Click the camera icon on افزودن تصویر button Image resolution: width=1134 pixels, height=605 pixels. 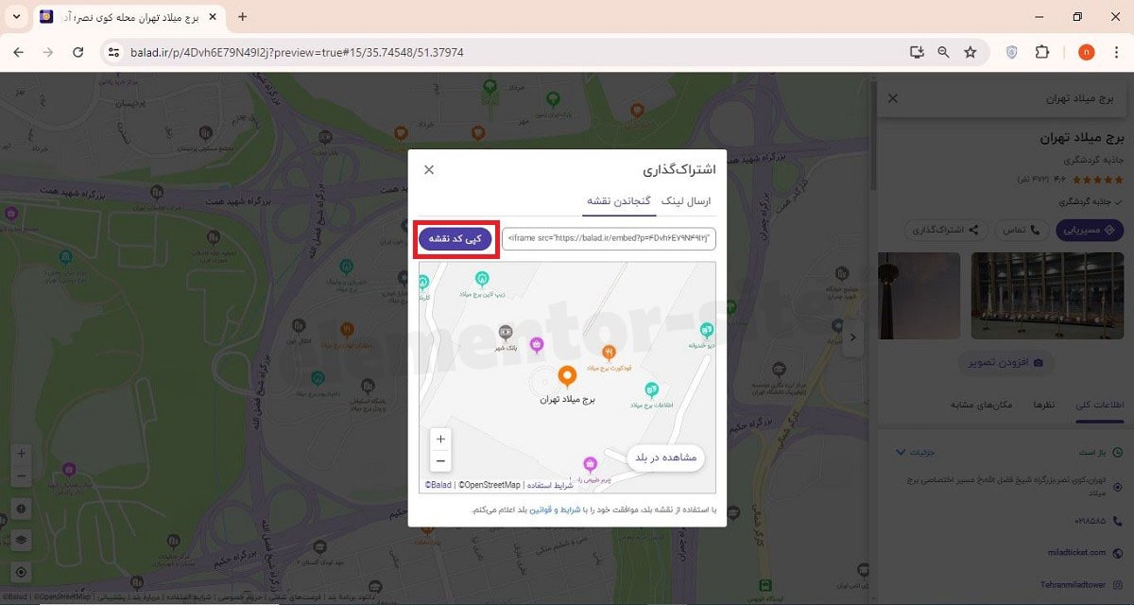(x=1038, y=362)
